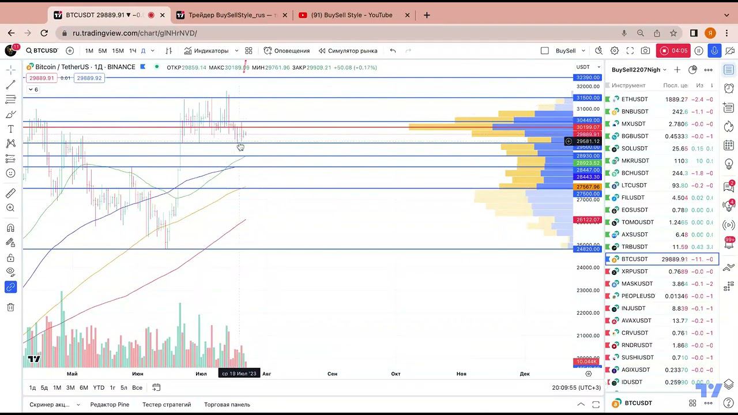Set time range to 1д
Viewport: 738px width, 415px height.
32,388
